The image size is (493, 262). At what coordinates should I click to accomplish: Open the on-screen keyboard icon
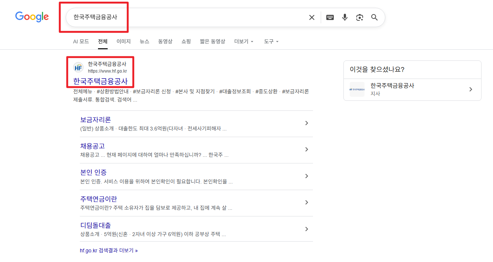click(x=330, y=17)
